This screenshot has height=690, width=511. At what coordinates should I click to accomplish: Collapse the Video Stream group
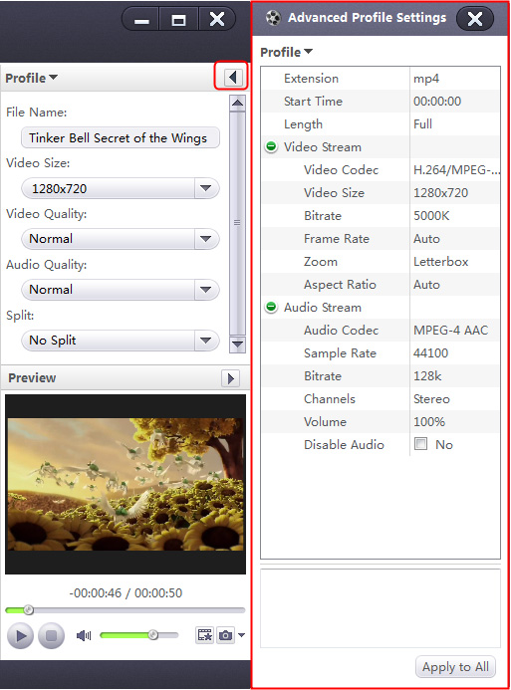coord(271,146)
